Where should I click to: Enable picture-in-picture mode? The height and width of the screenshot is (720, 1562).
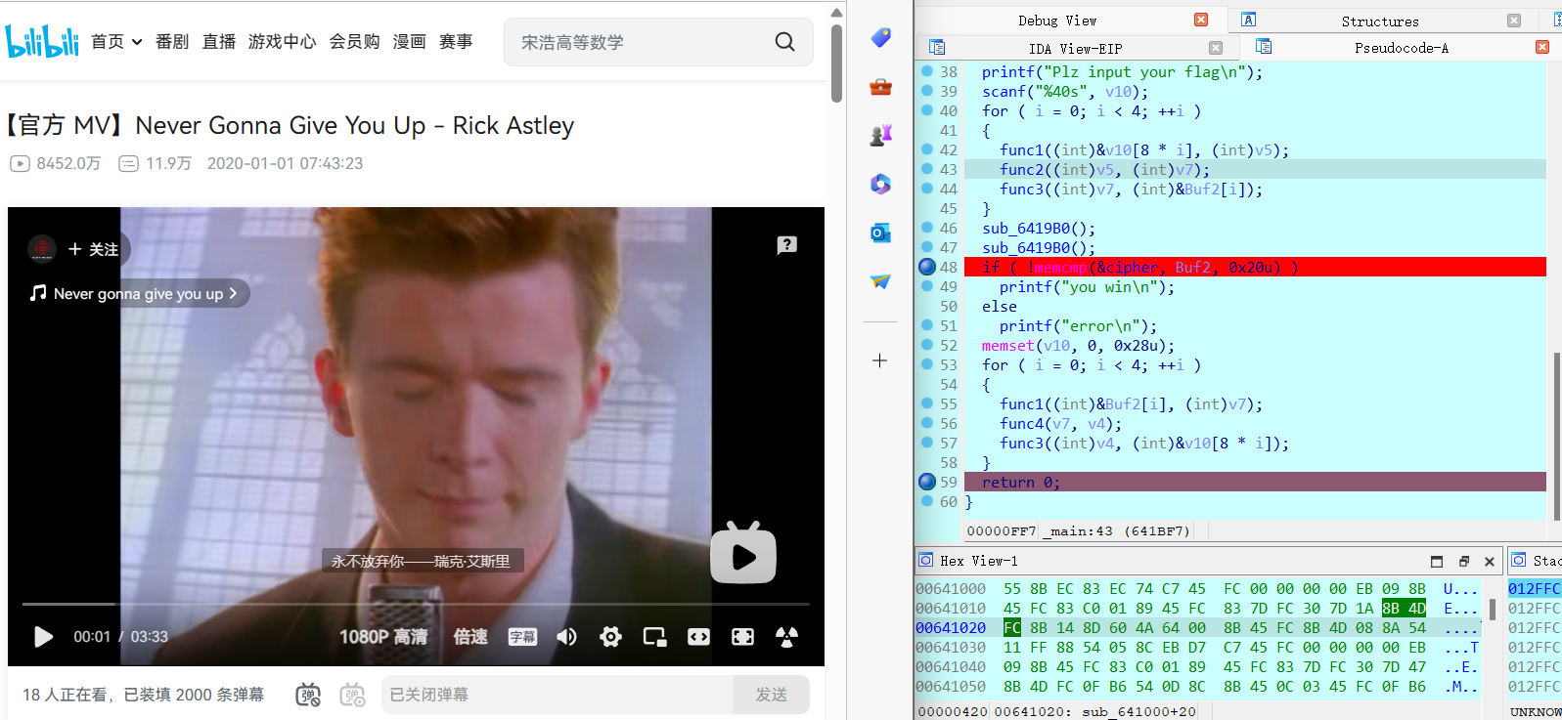654,637
